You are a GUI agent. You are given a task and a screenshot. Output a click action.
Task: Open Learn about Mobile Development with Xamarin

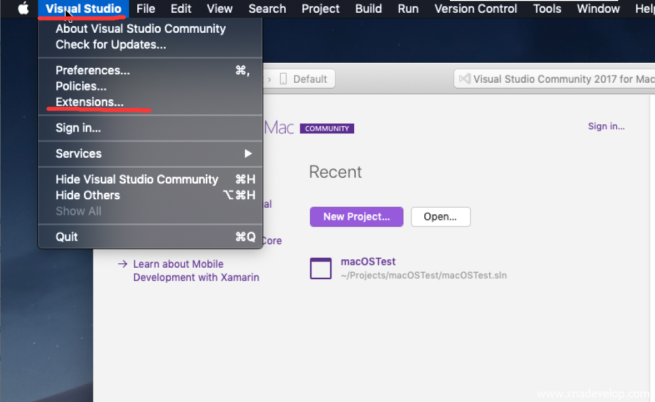click(195, 271)
